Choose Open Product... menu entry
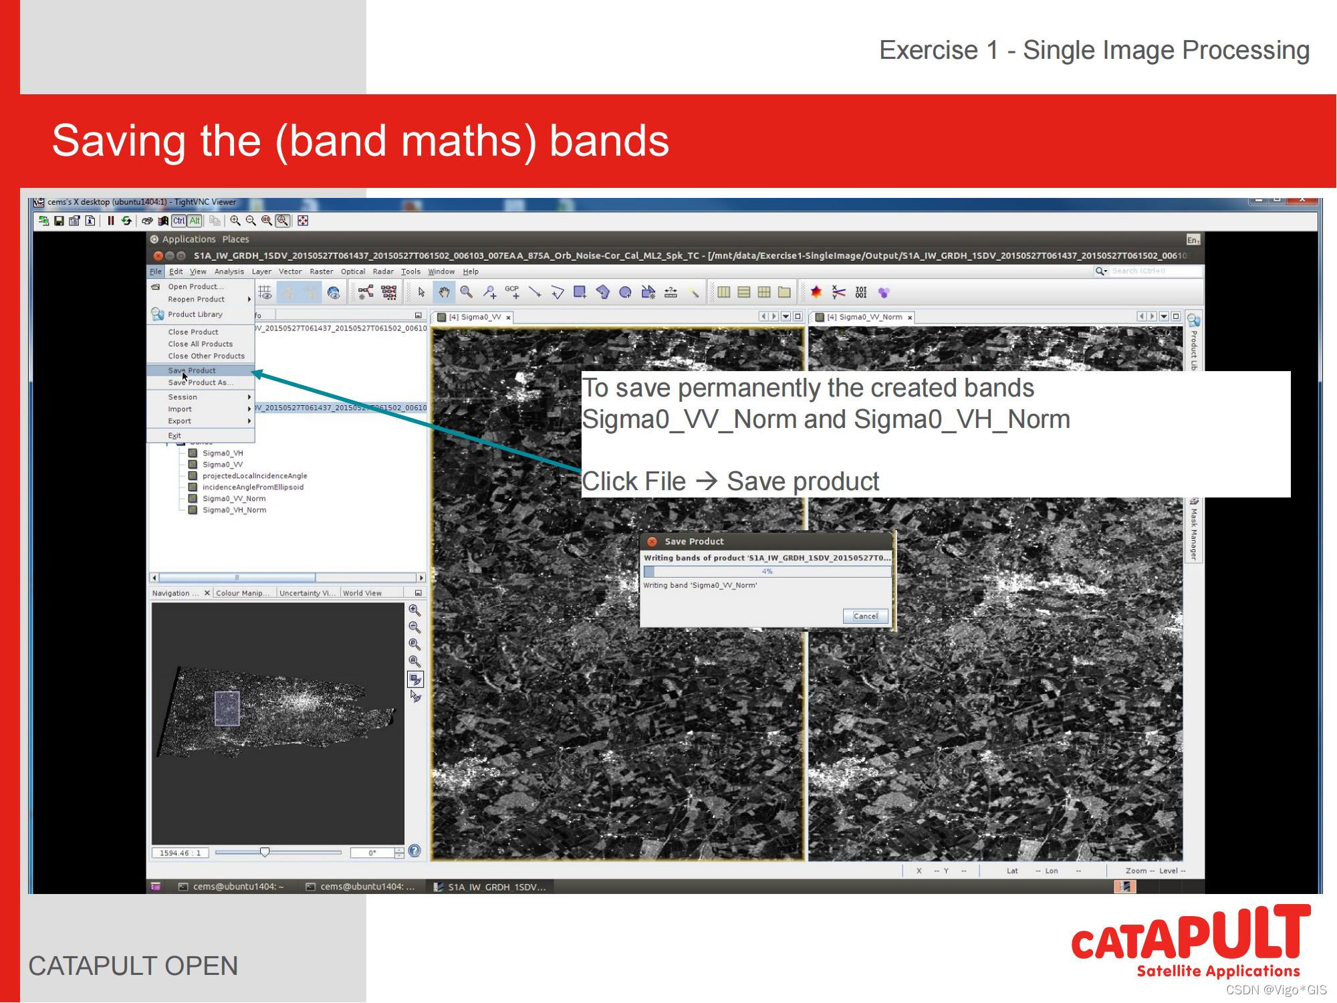1337x1003 pixels. [x=201, y=286]
